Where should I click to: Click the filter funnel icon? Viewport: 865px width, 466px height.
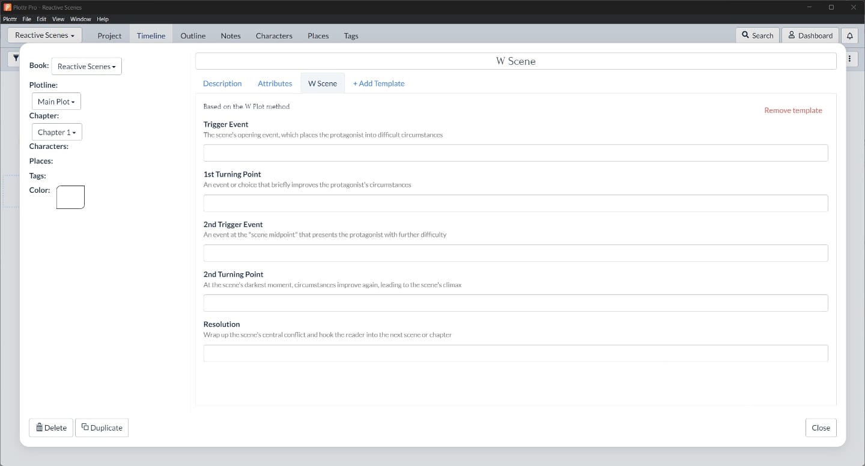(16, 58)
